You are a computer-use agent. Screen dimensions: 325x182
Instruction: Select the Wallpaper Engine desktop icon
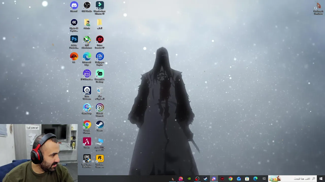(x=100, y=59)
